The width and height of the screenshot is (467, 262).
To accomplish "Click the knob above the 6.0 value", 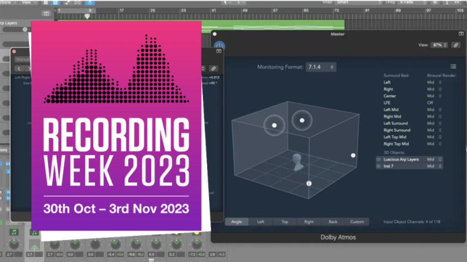I will [156, 244].
